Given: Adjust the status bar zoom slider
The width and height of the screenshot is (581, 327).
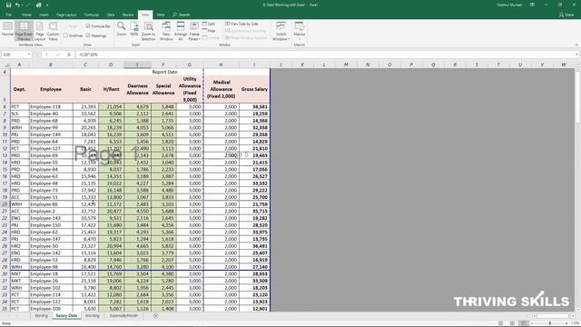Looking at the screenshot, I should pyautogui.click(x=550, y=323).
